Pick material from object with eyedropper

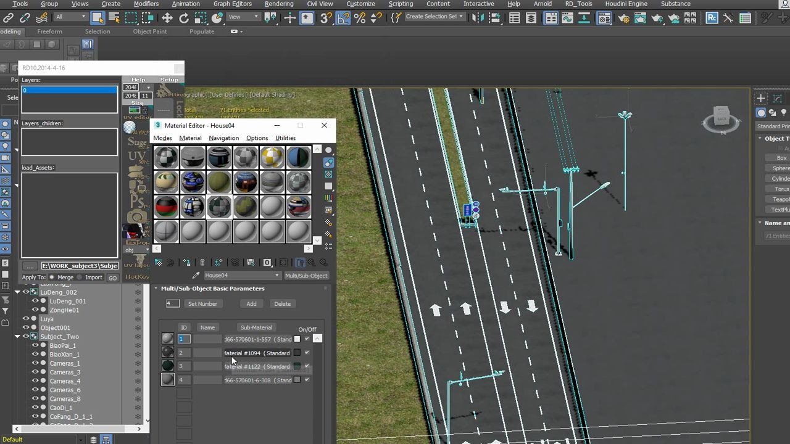click(196, 276)
